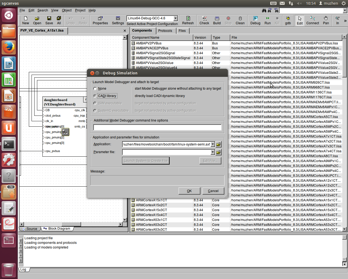
Task: Select the CADI library radio option
Action: (x=95, y=96)
